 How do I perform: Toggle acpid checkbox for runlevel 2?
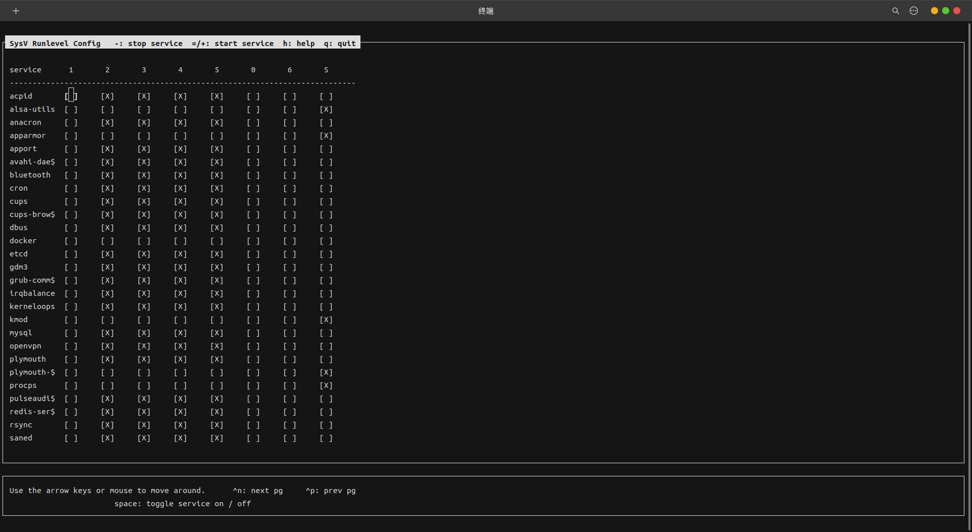107,96
